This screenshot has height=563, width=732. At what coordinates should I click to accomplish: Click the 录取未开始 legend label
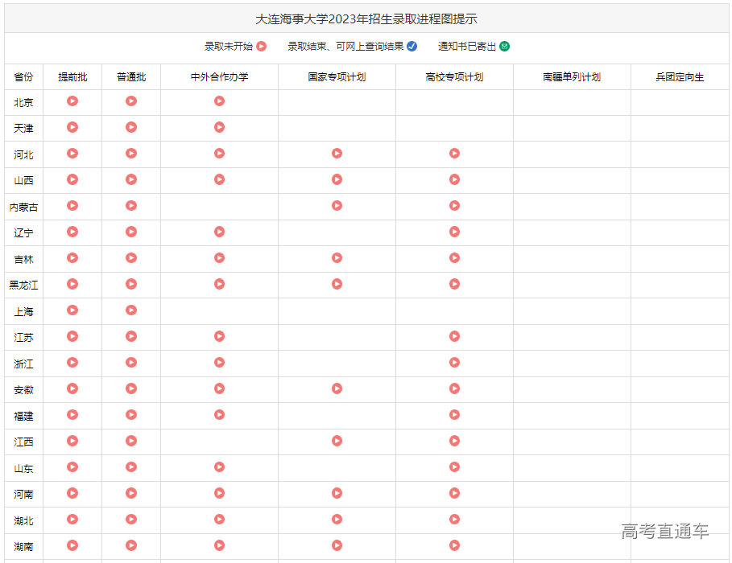point(228,47)
